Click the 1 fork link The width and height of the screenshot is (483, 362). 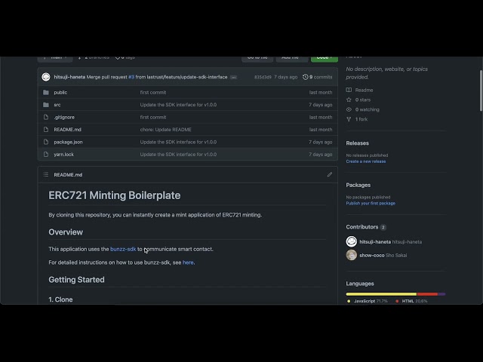(x=361, y=119)
